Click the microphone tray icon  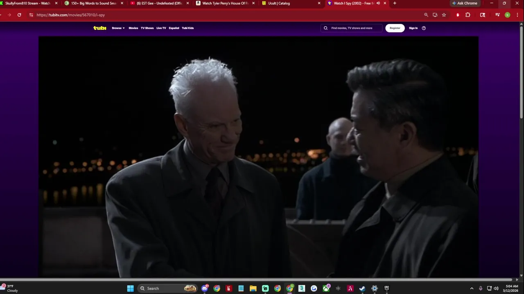pos(481,288)
